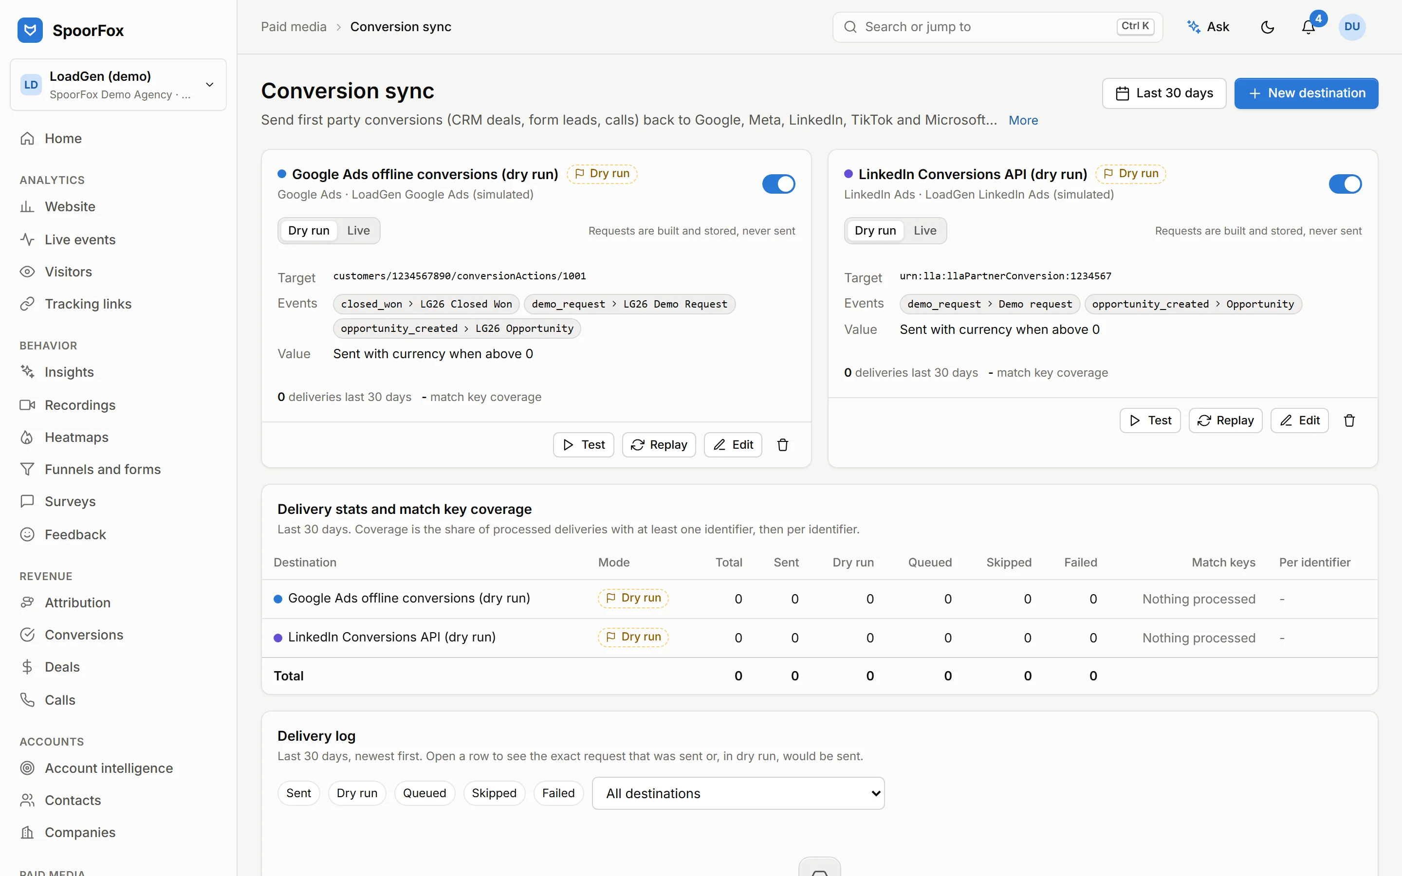Open the DU user avatar menu
This screenshot has height=876, width=1402.
[x=1352, y=27]
